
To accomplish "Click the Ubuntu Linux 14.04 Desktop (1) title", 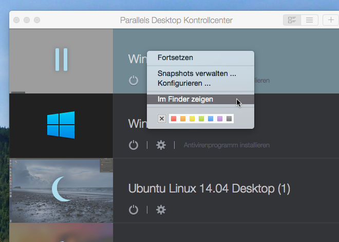I will pyautogui.click(x=209, y=189).
